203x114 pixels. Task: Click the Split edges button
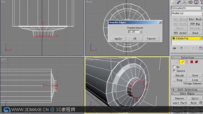[x=195, y=98]
